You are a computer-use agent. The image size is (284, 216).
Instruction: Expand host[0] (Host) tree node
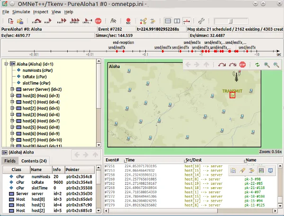(12, 95)
